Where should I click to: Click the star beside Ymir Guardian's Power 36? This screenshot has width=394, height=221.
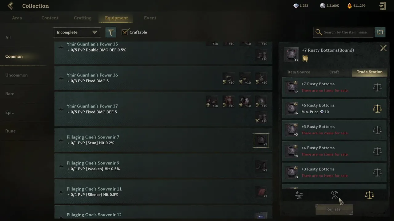61,78
